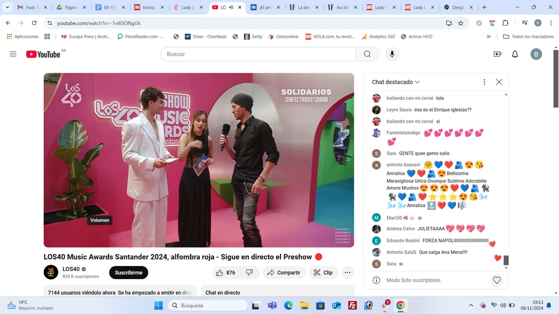Image resolution: width=559 pixels, height=314 pixels.
Task: Open the Sitios - Chartbeat bookmark
Action: (x=205, y=37)
